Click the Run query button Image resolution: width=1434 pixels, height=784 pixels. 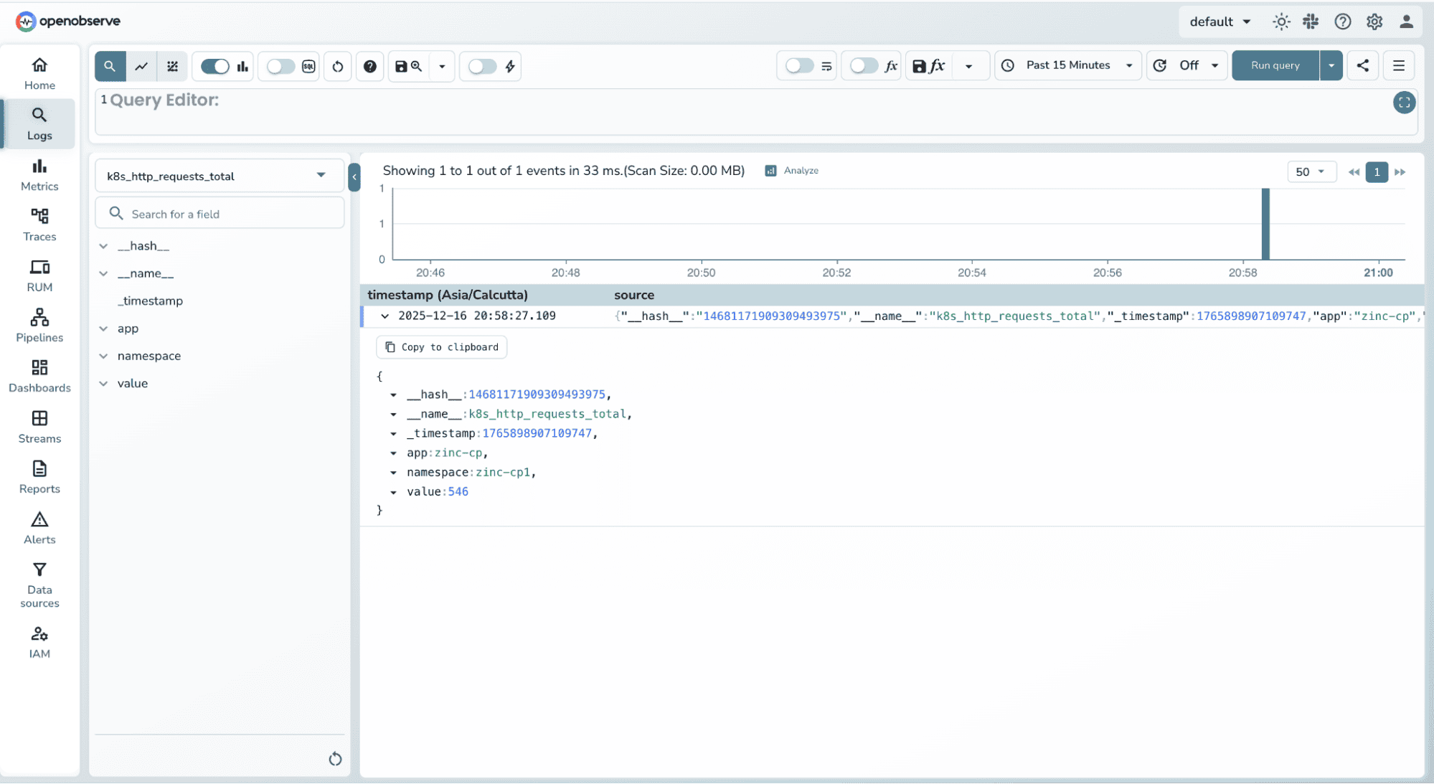(1274, 65)
